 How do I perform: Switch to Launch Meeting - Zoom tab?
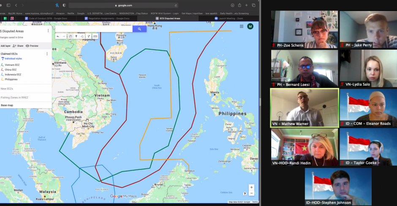229,19
